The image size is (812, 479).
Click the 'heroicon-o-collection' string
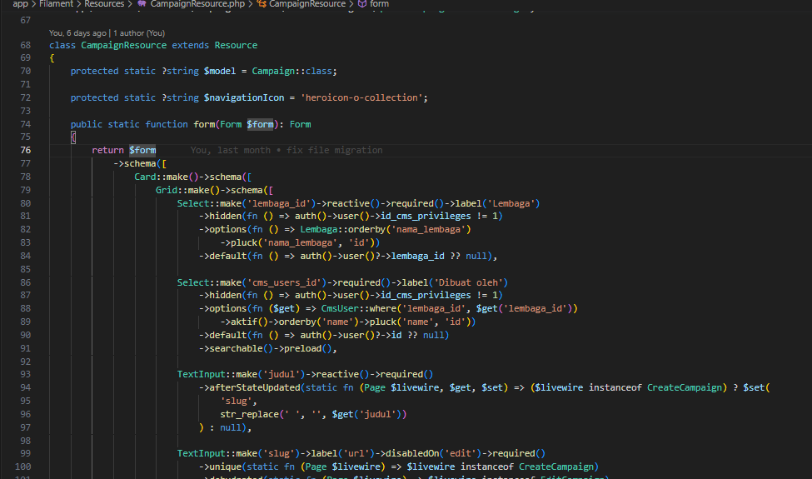361,97
